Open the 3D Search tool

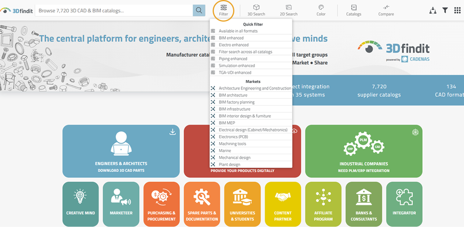click(x=256, y=10)
